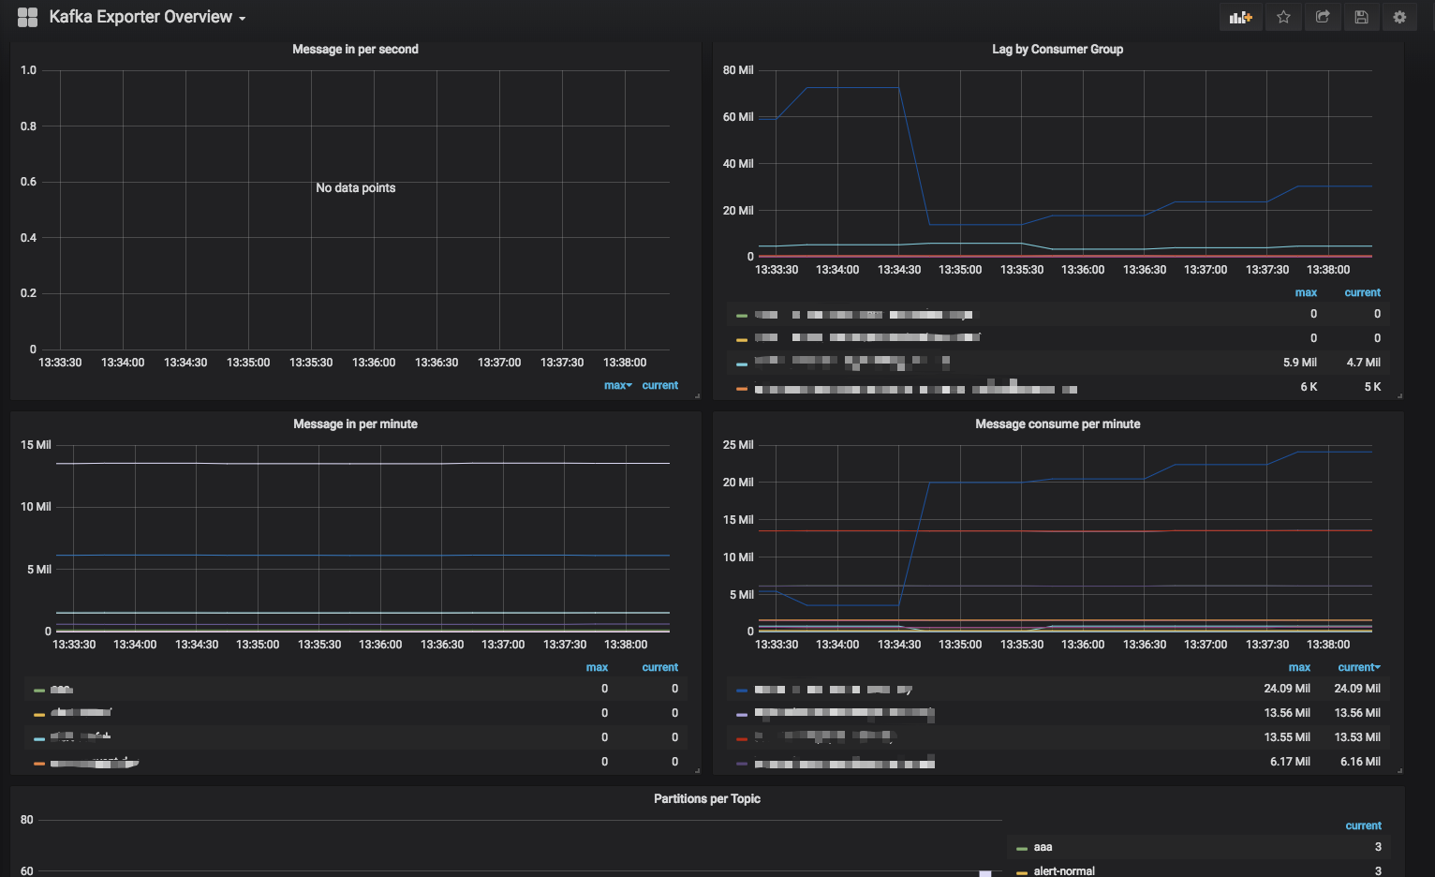Sort Message in per second legend by current
This screenshot has height=877, width=1435.
tap(660, 385)
